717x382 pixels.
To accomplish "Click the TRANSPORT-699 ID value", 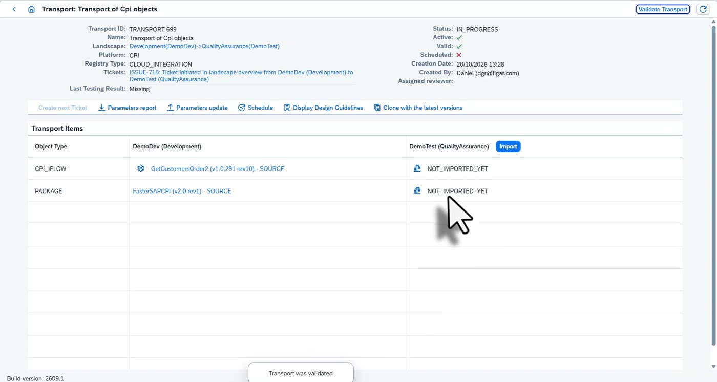I will [153, 29].
